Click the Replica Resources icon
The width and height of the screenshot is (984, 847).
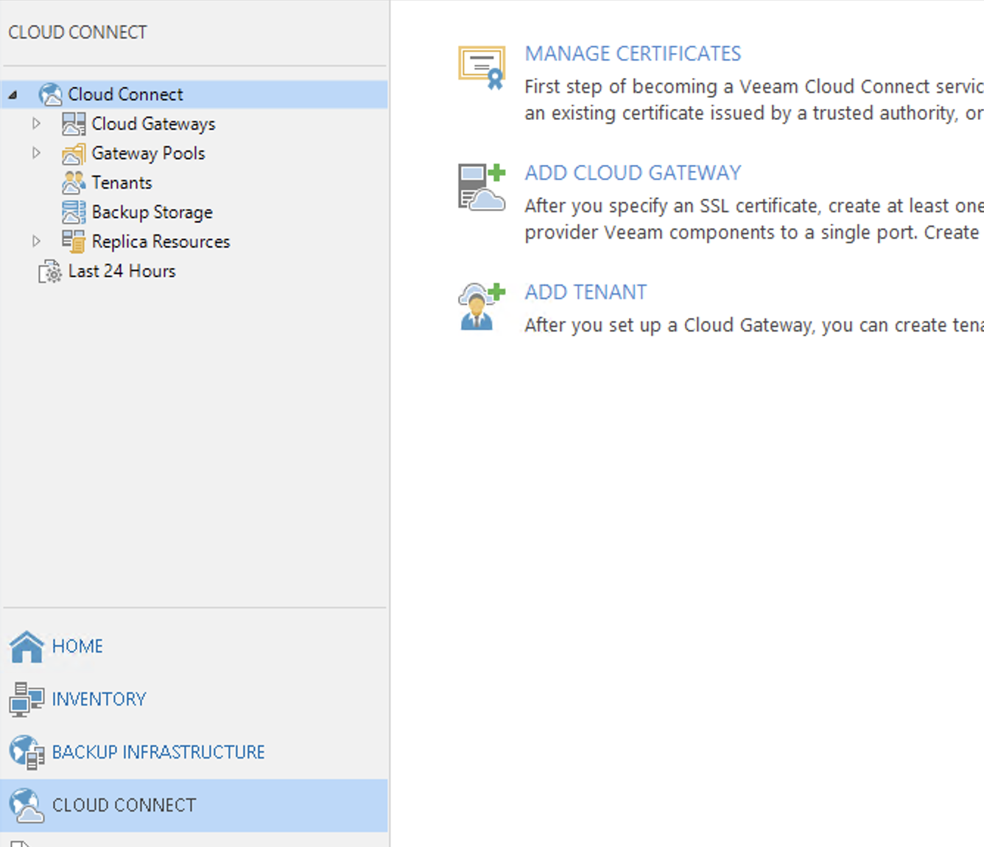click(x=74, y=242)
